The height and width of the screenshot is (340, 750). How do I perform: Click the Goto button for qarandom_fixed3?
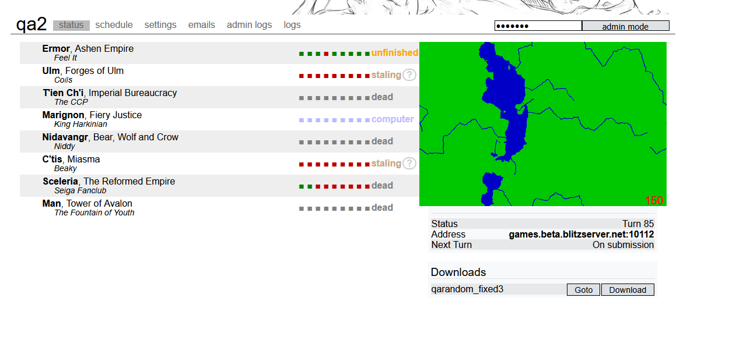pyautogui.click(x=583, y=290)
